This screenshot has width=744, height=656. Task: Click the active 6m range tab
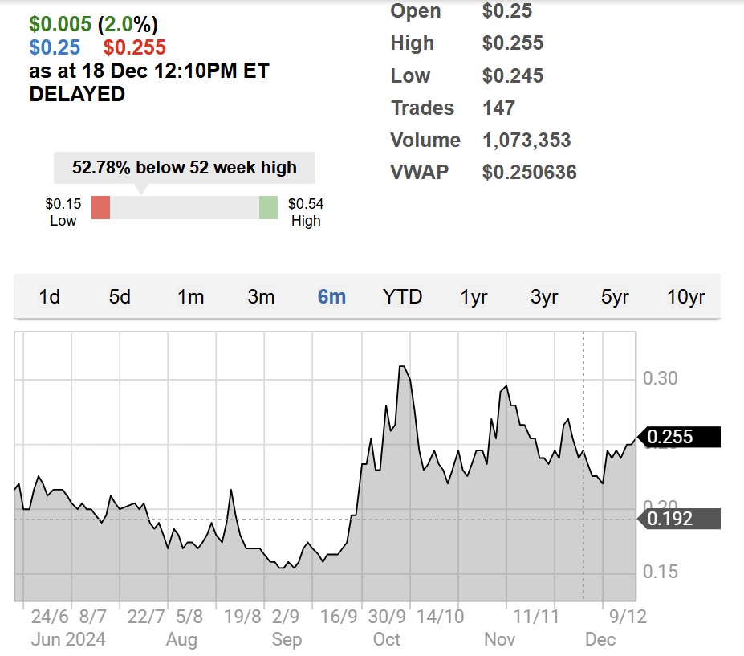(x=331, y=297)
